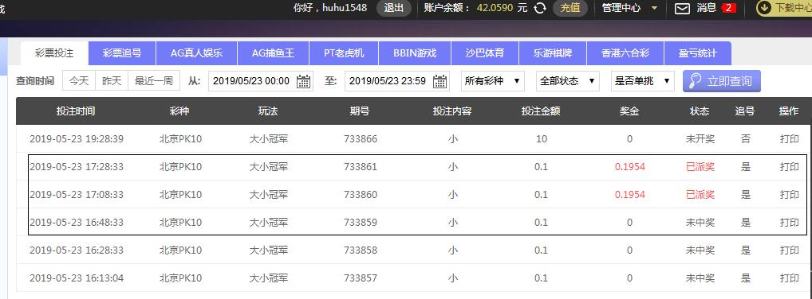
Task: Click period number 733866
Action: pos(361,139)
